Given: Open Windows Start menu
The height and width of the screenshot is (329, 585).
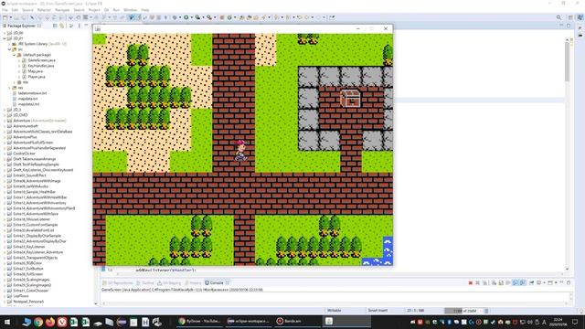Looking at the screenshot, I should [6, 322].
